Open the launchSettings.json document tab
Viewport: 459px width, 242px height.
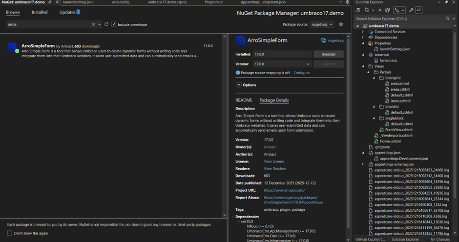tap(79, 2)
